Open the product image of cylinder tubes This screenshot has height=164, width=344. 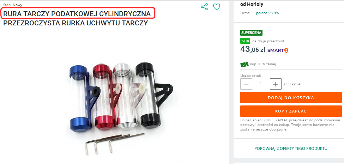121,109
